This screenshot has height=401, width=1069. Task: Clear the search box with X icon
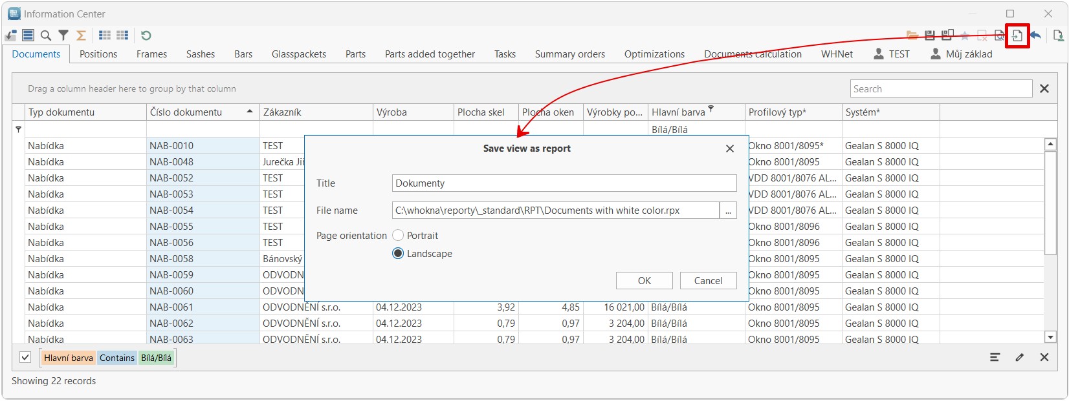coord(1044,89)
